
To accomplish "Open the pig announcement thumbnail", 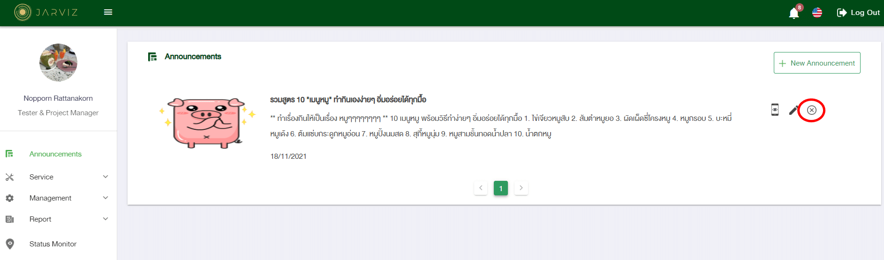I will (206, 123).
